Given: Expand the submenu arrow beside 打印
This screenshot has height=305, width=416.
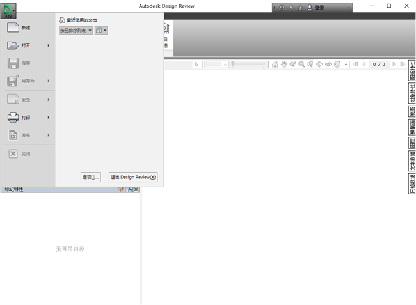Looking at the screenshot, I should [x=49, y=118].
